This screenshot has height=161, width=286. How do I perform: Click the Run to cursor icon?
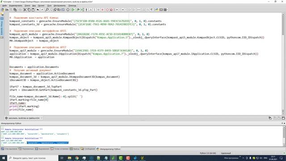pos(82,10)
